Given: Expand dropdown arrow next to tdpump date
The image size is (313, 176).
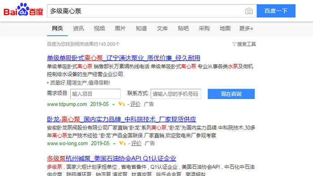Looking at the screenshot, I should tap(114, 105).
